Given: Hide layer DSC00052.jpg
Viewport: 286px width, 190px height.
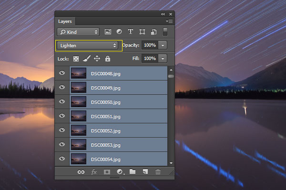Looking at the screenshot, I should [x=62, y=130].
